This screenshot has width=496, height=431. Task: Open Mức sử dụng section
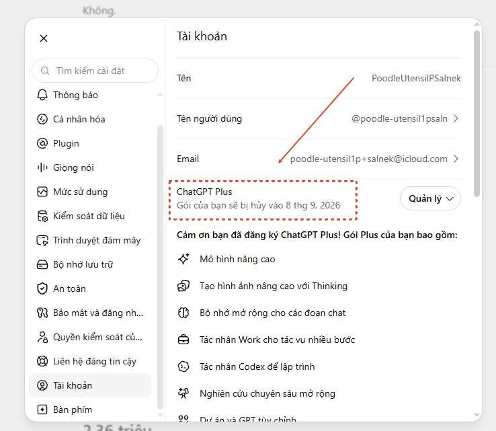[90, 192]
